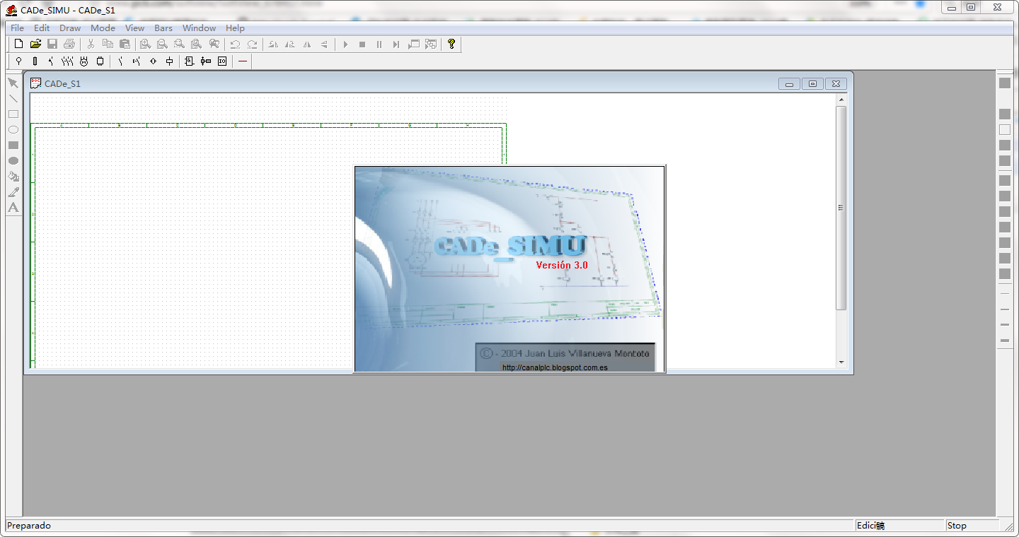This screenshot has width=1019, height=537.
Task: Click the CADe_S1 document icon in title bar
Action: pos(35,83)
